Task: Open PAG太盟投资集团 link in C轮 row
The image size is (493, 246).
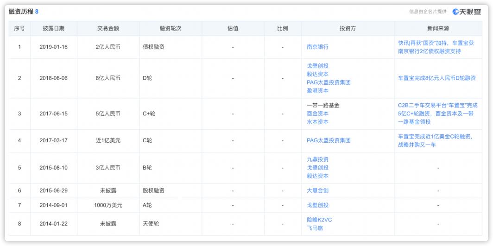Action: pos(329,140)
